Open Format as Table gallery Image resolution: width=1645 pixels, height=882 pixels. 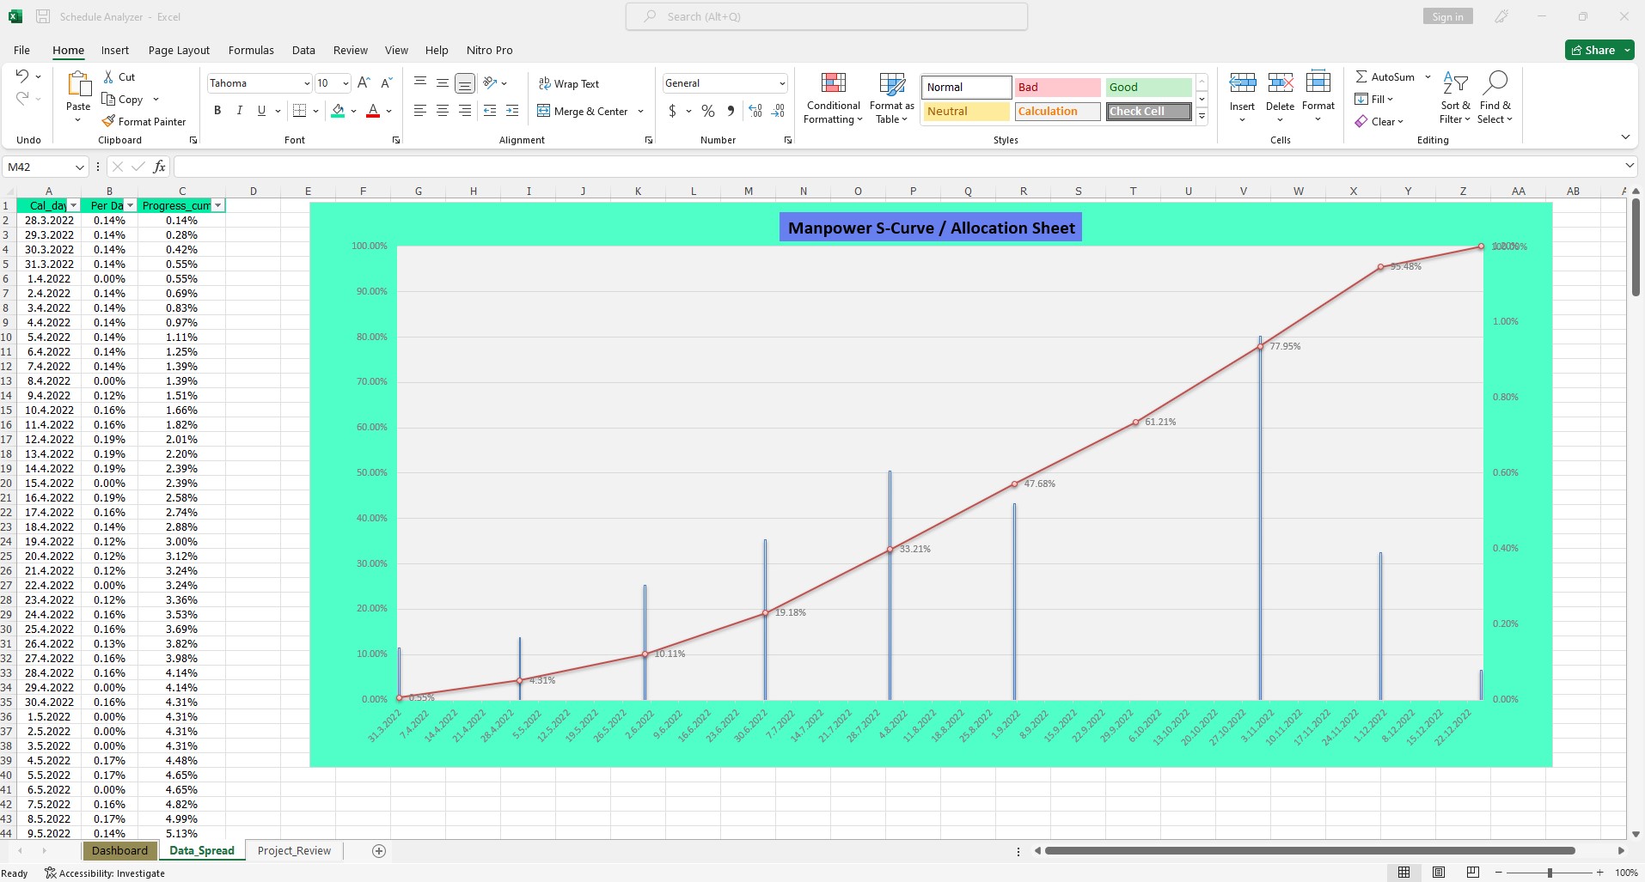[x=891, y=99]
